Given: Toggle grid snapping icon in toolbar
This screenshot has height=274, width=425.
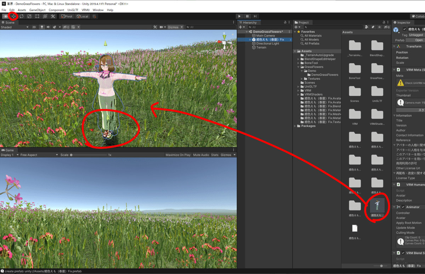Looking at the screenshot, I should pos(94,16).
